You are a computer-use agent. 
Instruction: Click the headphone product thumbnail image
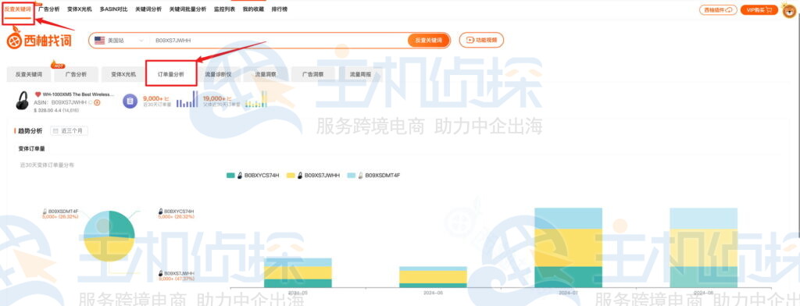(23, 101)
